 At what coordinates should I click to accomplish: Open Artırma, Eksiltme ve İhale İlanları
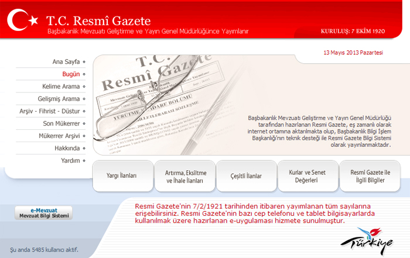(x=185, y=176)
